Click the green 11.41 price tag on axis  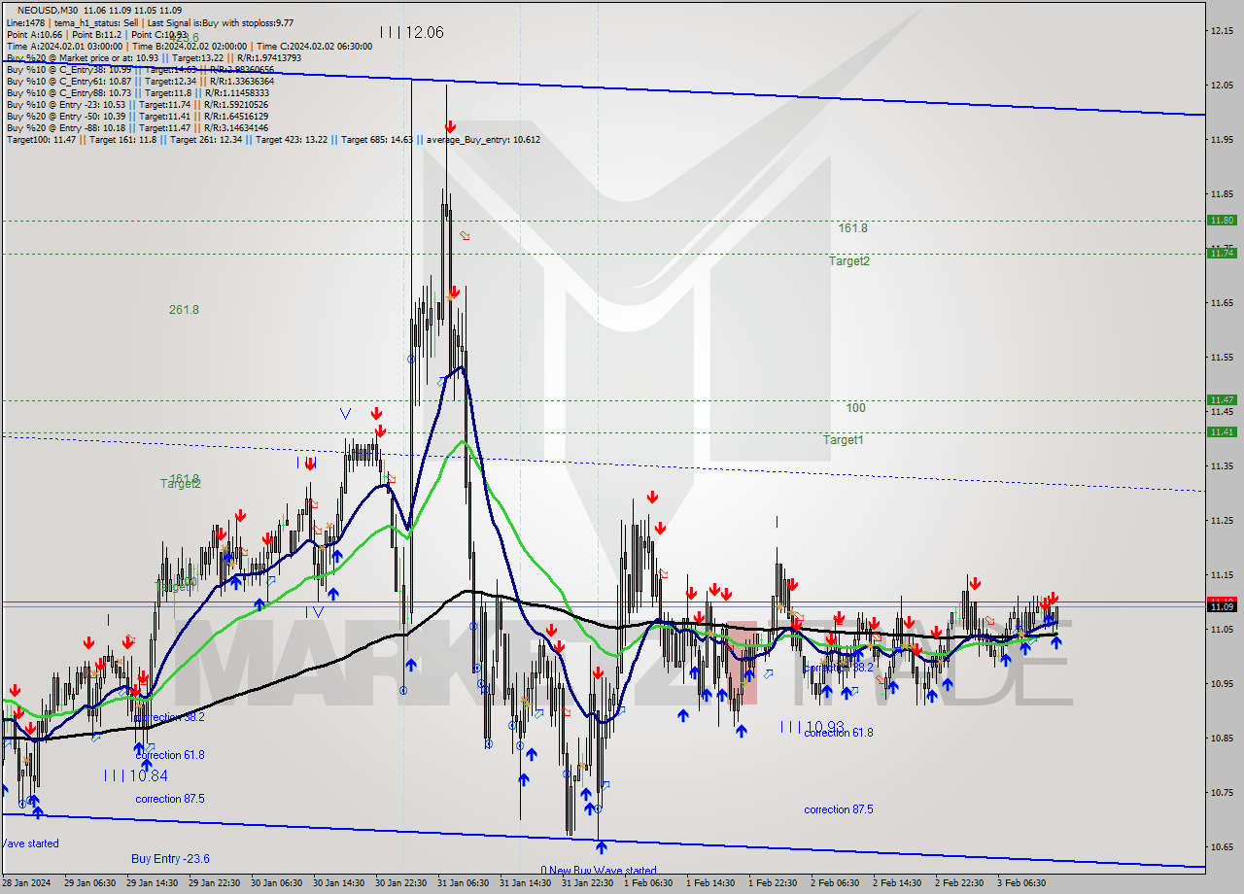pos(1222,431)
